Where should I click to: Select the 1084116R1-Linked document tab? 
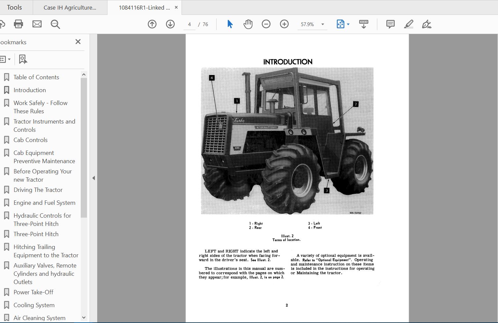click(x=144, y=8)
